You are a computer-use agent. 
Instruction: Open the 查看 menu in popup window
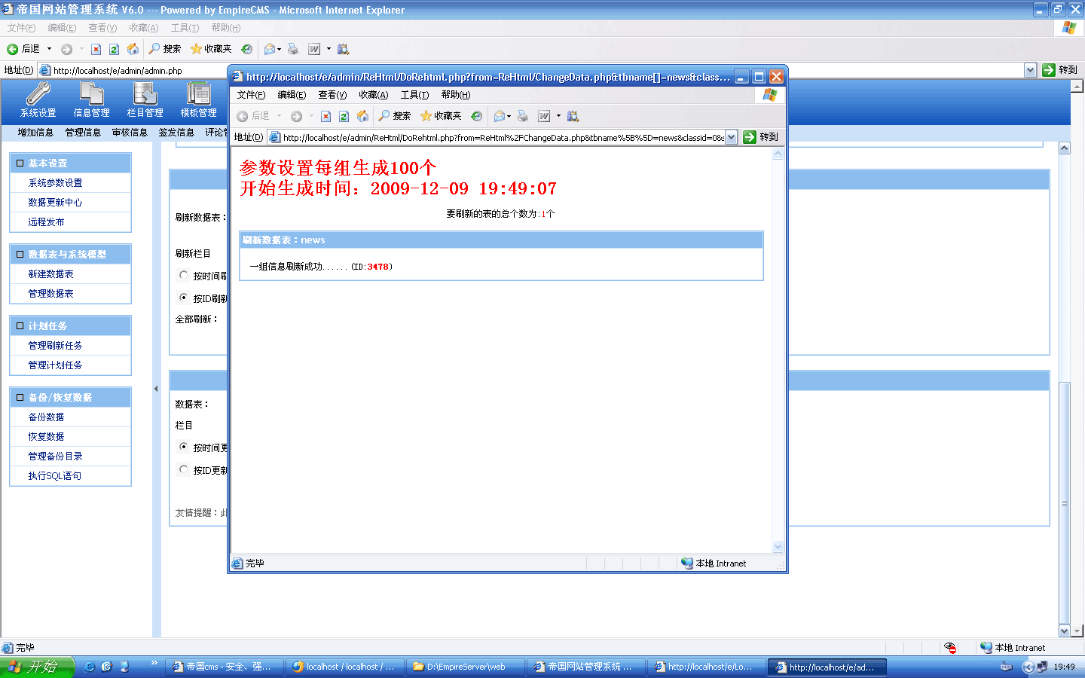point(332,95)
